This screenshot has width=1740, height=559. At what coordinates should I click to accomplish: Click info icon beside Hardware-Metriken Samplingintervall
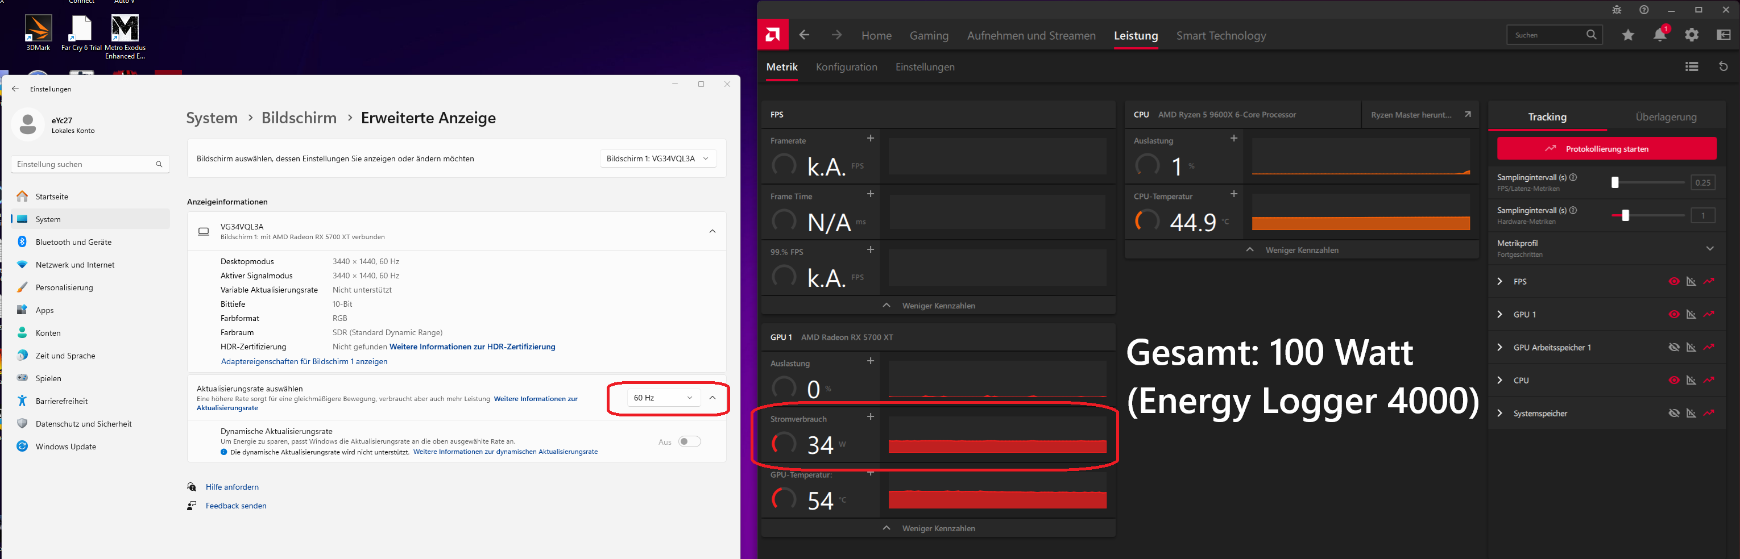tap(1573, 211)
